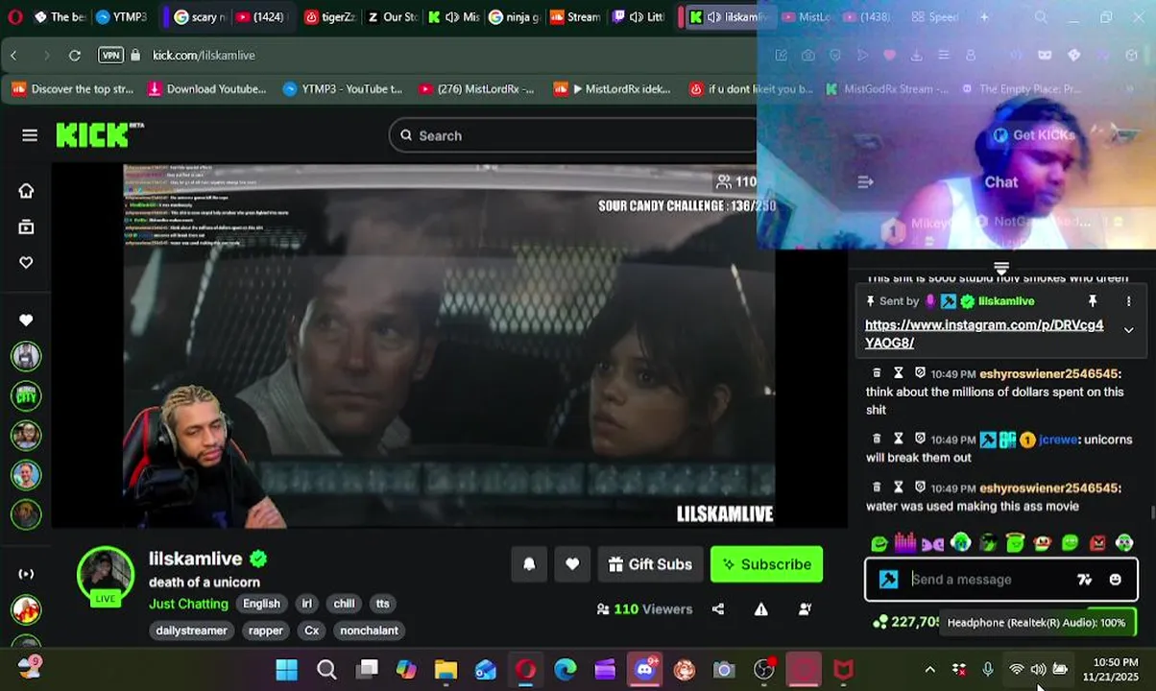
Task: Open the pinned Instagram link
Action: coord(984,334)
